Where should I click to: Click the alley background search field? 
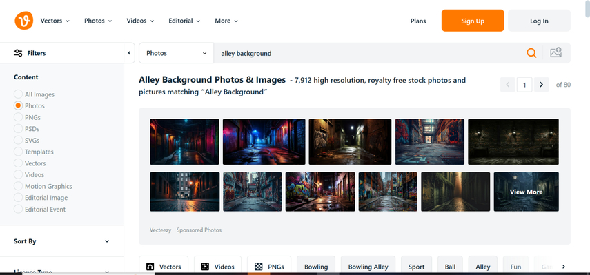pos(368,53)
